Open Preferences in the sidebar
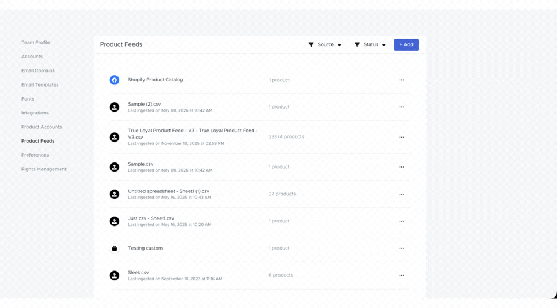This screenshot has width=557, height=308. [x=35, y=155]
